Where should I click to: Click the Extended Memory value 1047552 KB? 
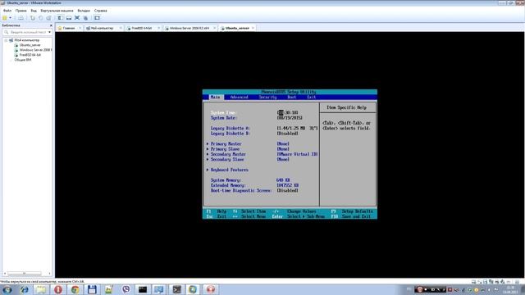pos(288,185)
